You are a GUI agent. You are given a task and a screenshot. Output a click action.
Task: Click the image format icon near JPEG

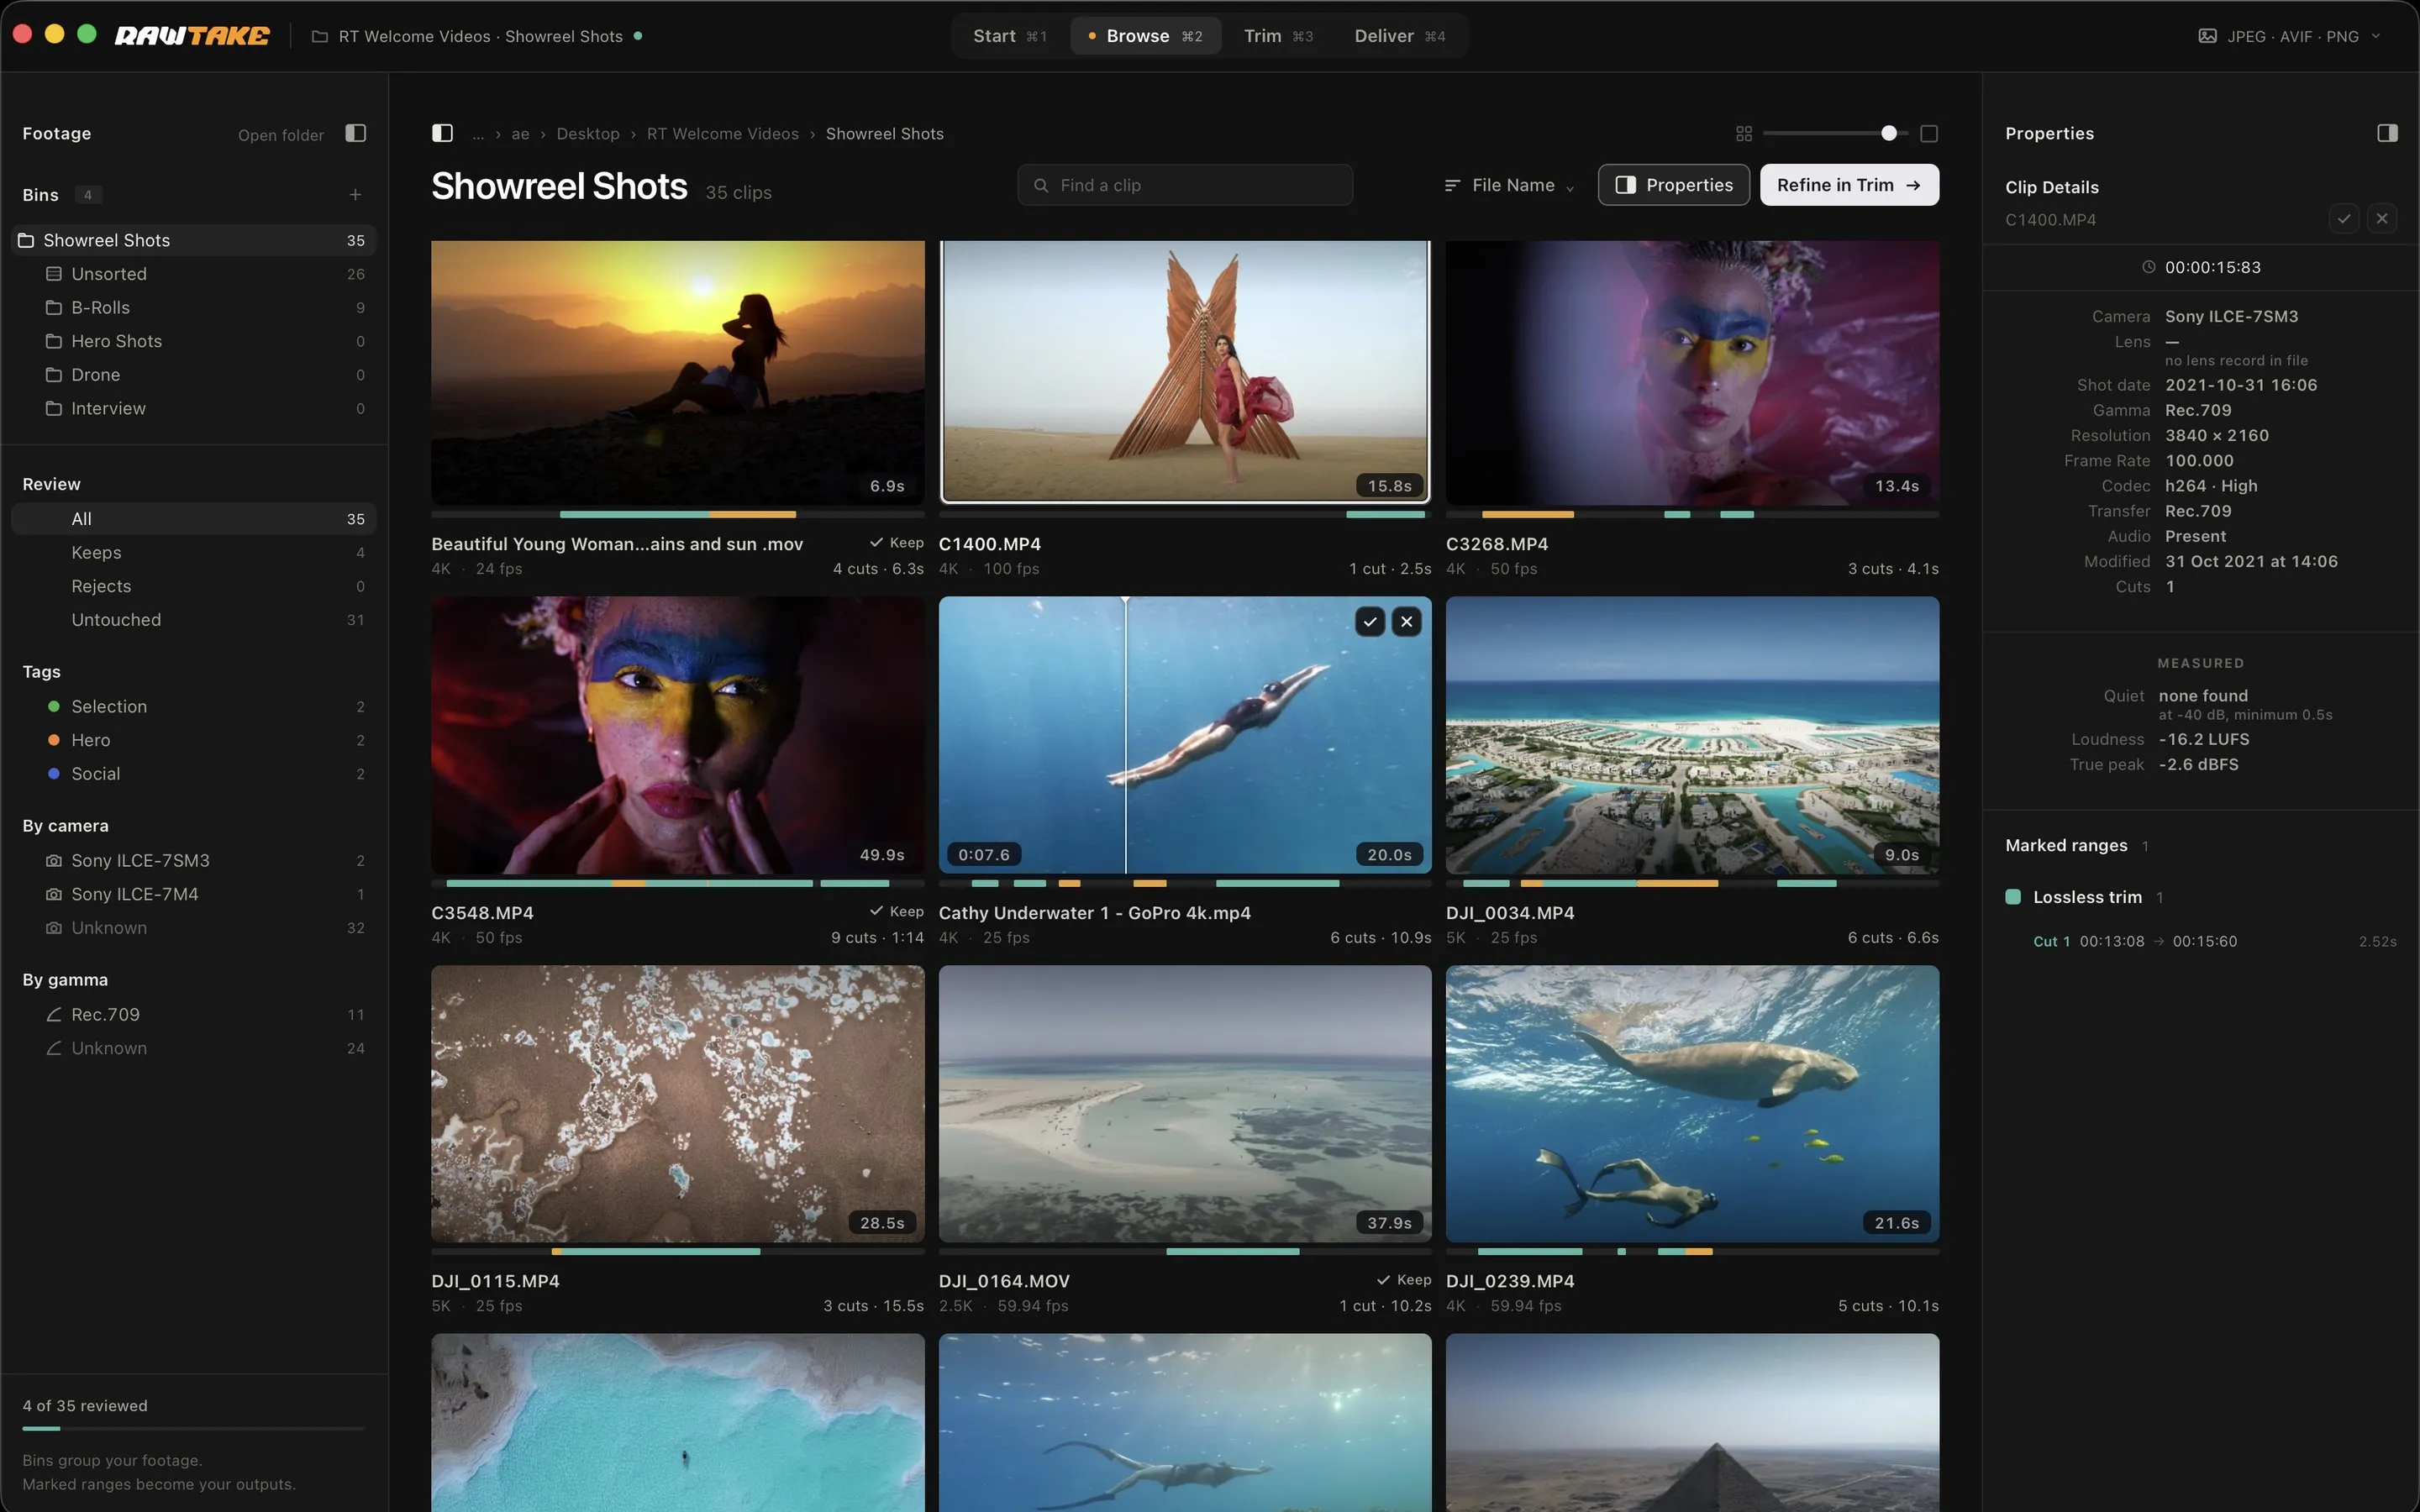click(x=2207, y=36)
